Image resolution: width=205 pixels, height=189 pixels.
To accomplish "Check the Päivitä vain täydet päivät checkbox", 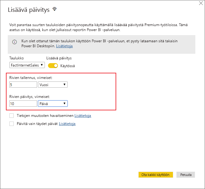I will (12, 124).
